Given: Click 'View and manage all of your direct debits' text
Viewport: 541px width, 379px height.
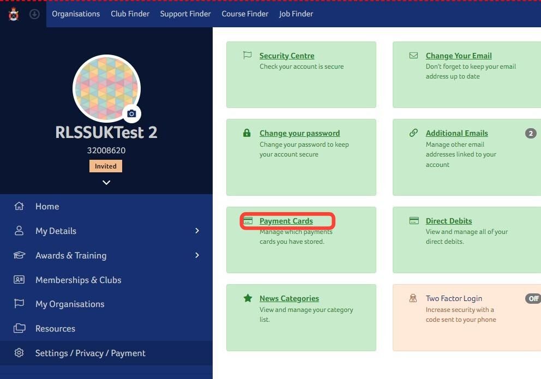Looking at the screenshot, I should point(466,237).
